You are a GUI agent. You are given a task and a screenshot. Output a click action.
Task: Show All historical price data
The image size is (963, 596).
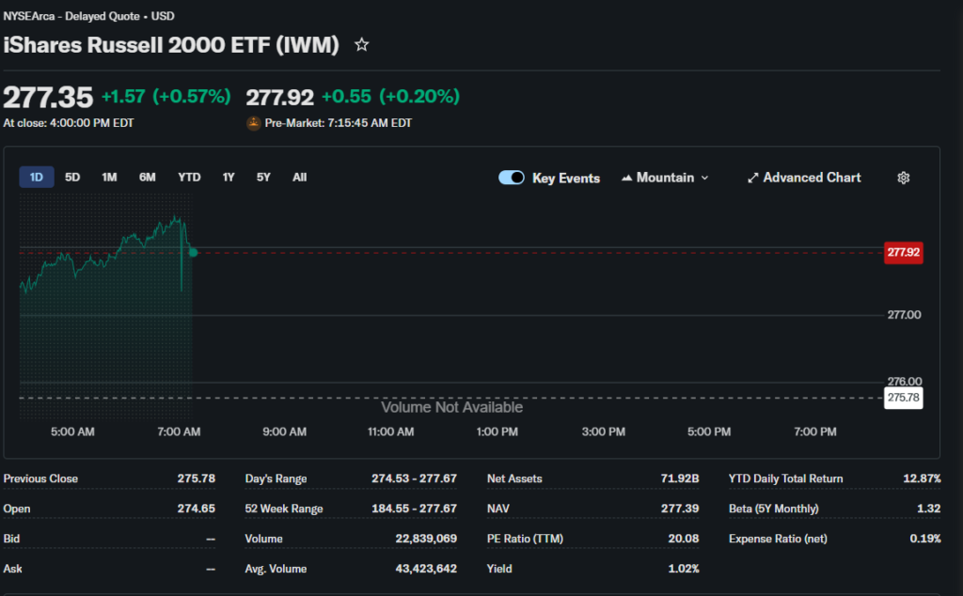[299, 177]
